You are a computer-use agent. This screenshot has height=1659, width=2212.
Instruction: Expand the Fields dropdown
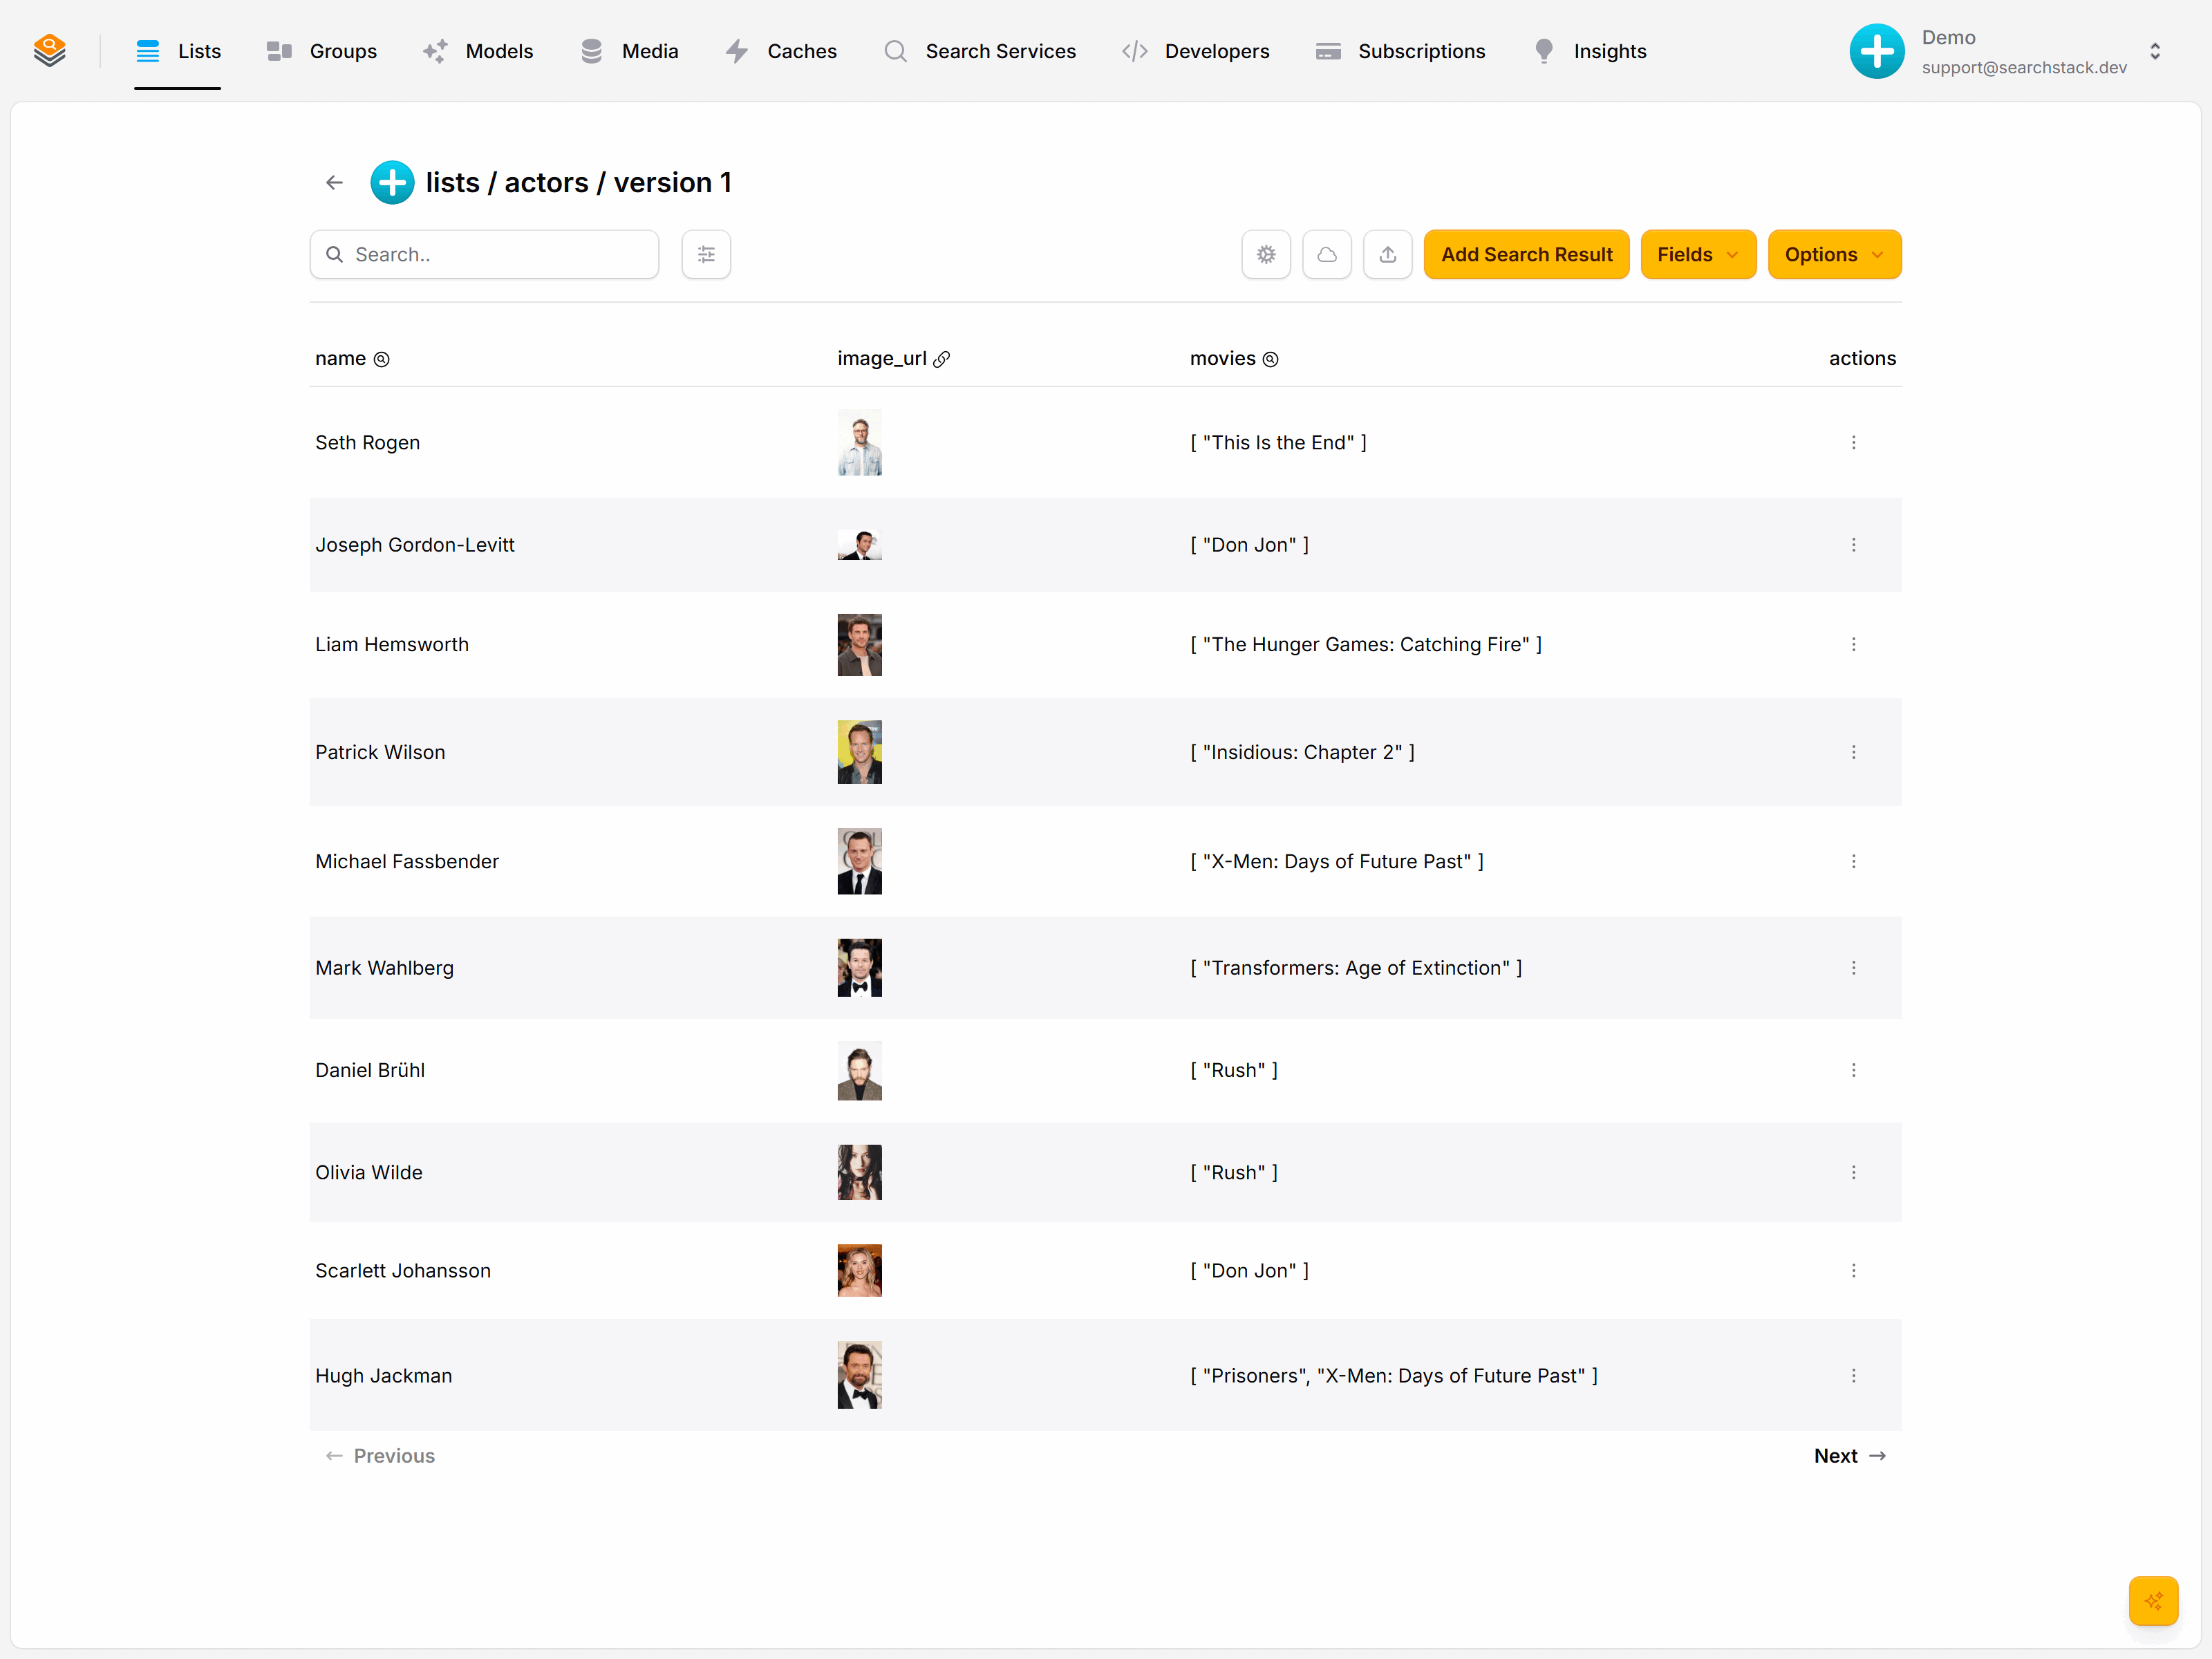[1698, 254]
